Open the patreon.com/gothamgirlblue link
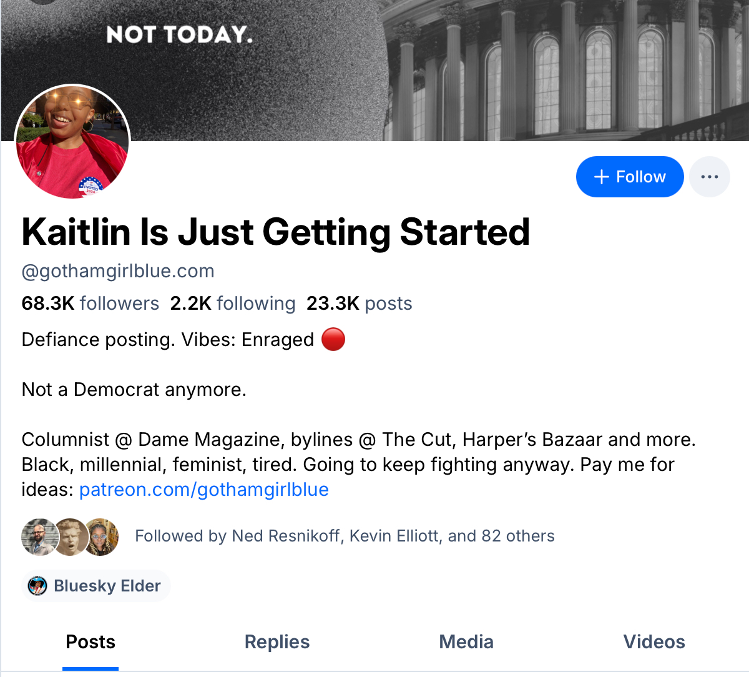The image size is (749, 677). (x=204, y=490)
